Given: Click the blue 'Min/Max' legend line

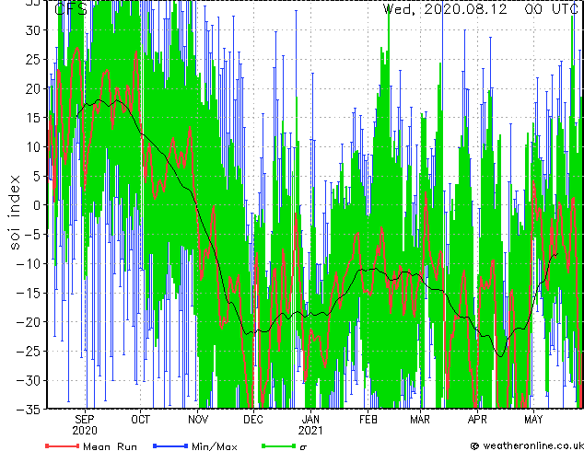Looking at the screenshot, I should (170, 445).
